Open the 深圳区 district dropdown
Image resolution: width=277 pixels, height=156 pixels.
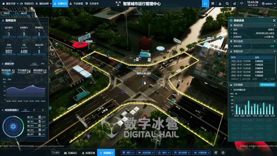(9, 13)
